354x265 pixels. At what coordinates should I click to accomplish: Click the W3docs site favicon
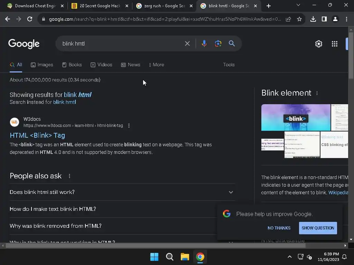[x=15, y=122]
